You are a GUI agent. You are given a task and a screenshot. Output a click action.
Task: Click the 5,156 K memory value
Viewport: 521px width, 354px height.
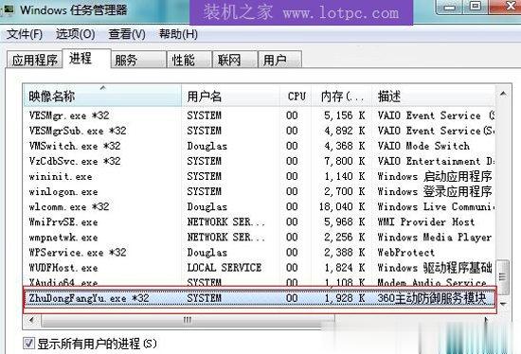pyautogui.click(x=345, y=115)
